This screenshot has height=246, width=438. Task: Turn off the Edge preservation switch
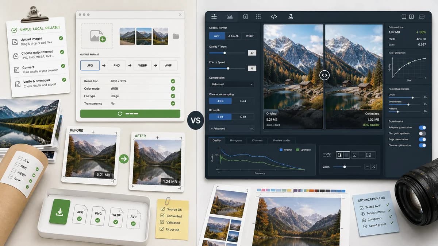click(422, 139)
